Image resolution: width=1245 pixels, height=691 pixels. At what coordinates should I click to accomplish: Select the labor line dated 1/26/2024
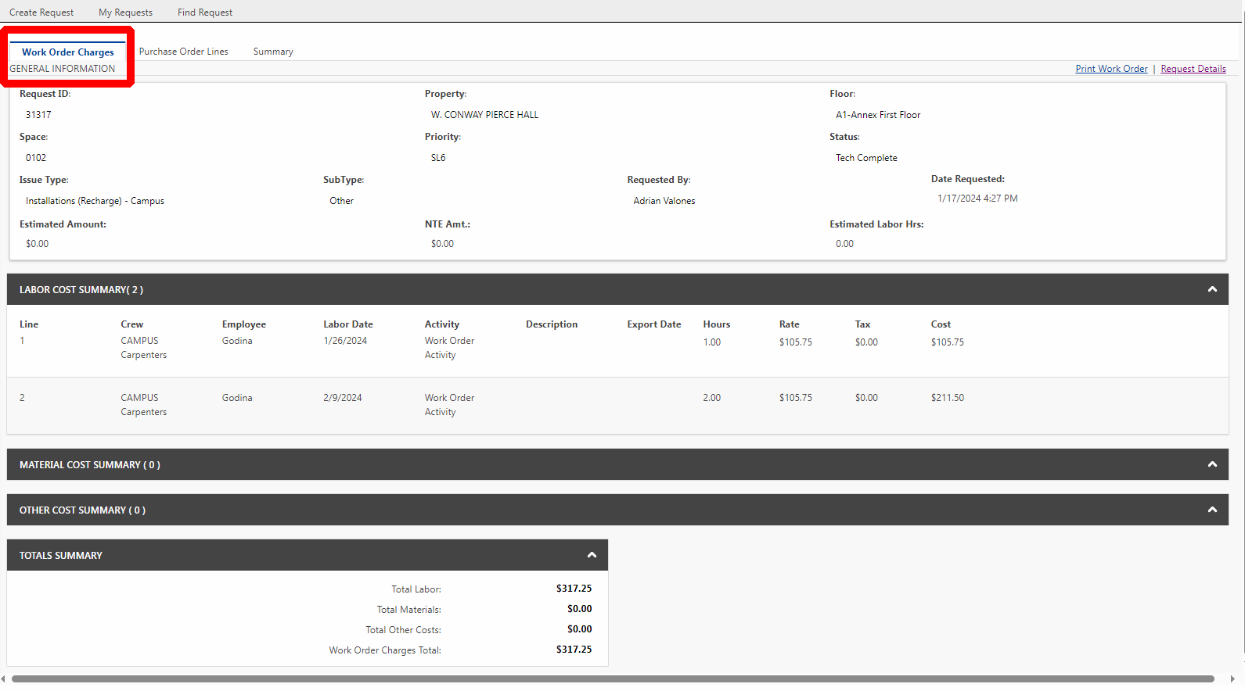coord(345,341)
